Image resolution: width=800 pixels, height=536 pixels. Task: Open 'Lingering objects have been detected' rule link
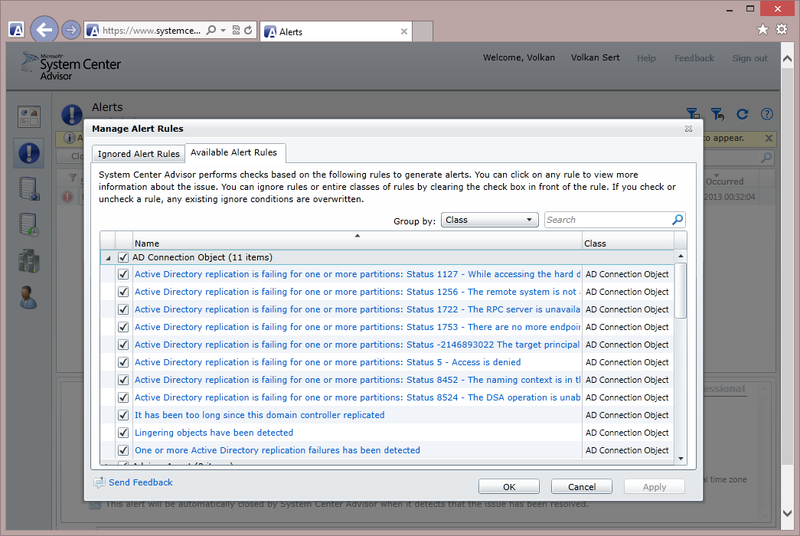[x=214, y=433]
